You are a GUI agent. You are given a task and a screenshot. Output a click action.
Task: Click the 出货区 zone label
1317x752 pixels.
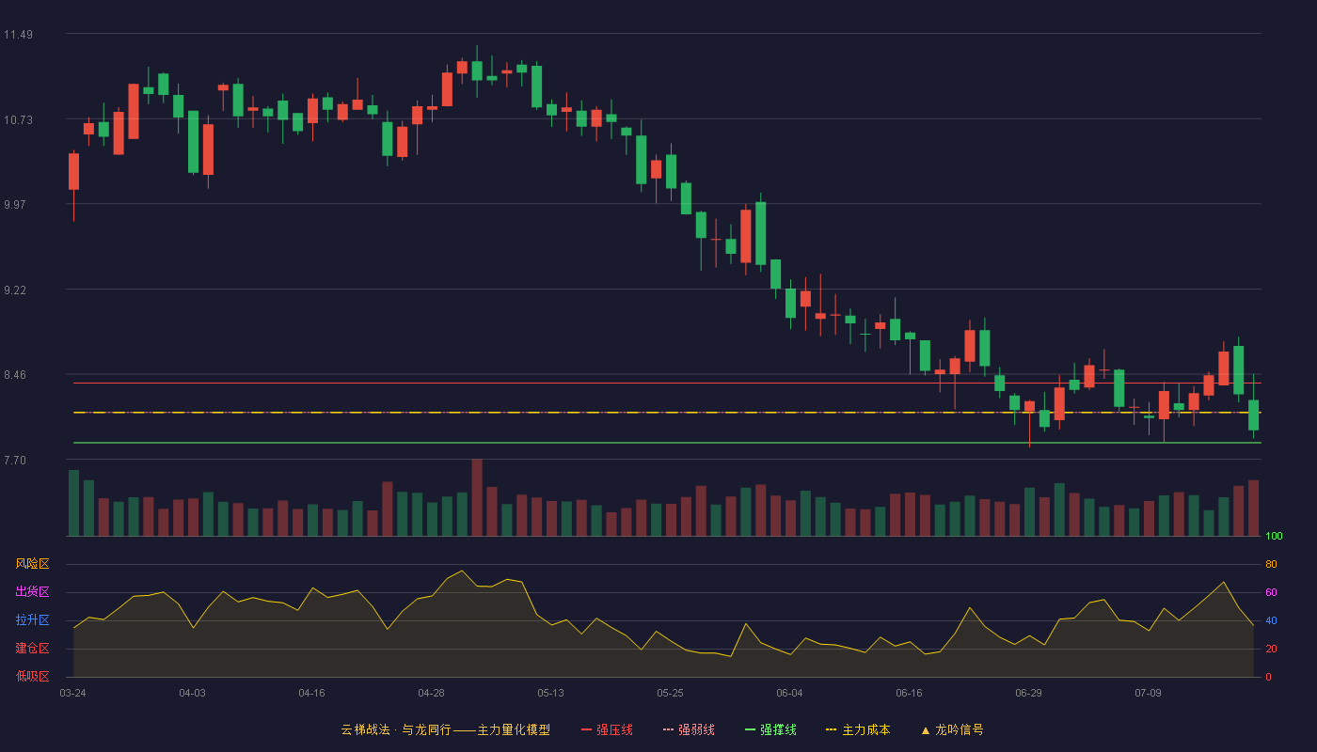(x=32, y=592)
